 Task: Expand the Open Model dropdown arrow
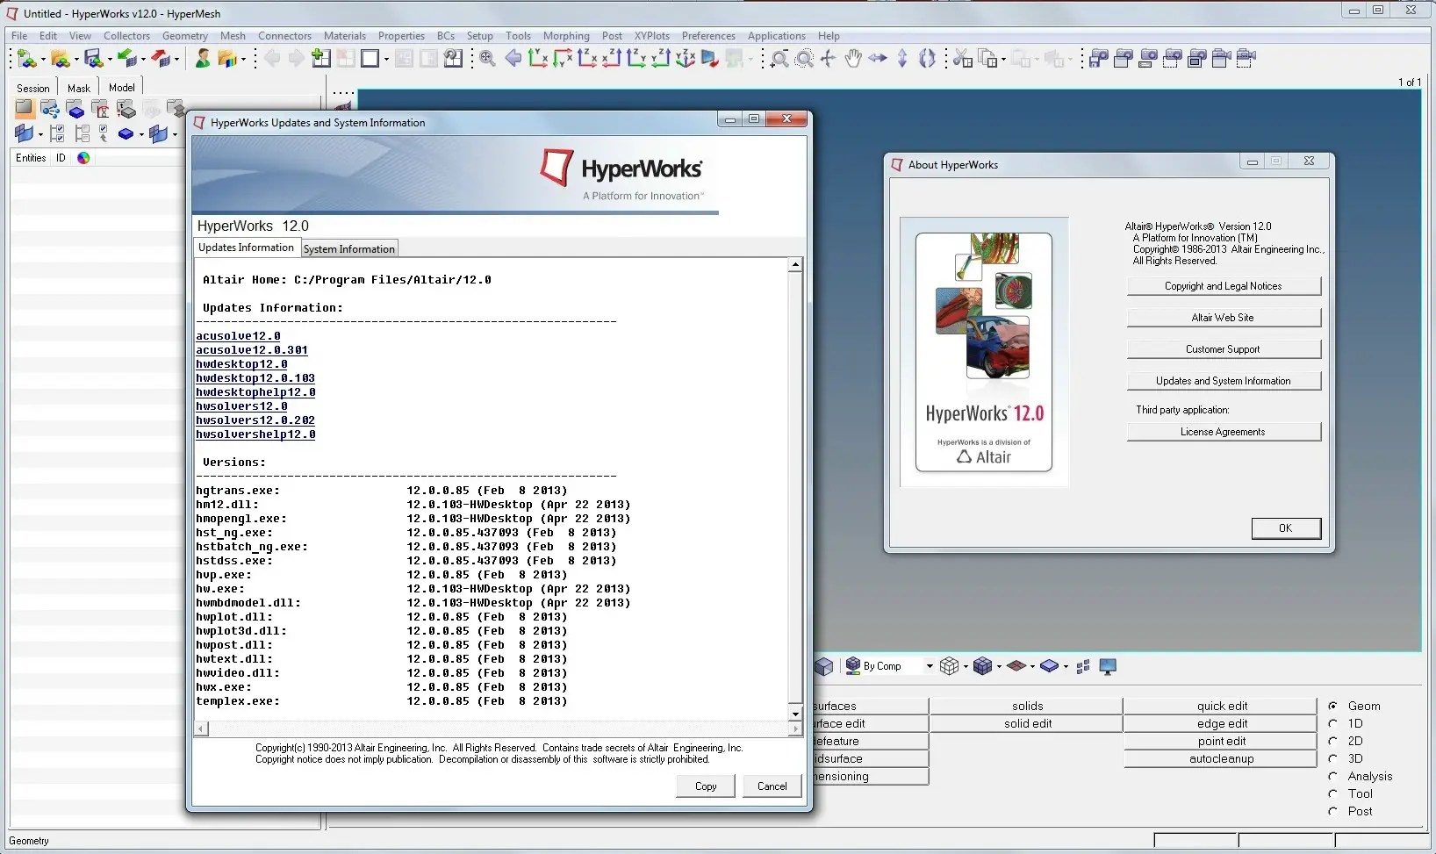pos(76,60)
